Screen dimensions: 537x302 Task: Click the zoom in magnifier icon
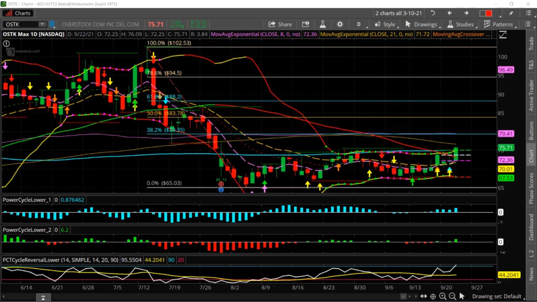coord(442,296)
